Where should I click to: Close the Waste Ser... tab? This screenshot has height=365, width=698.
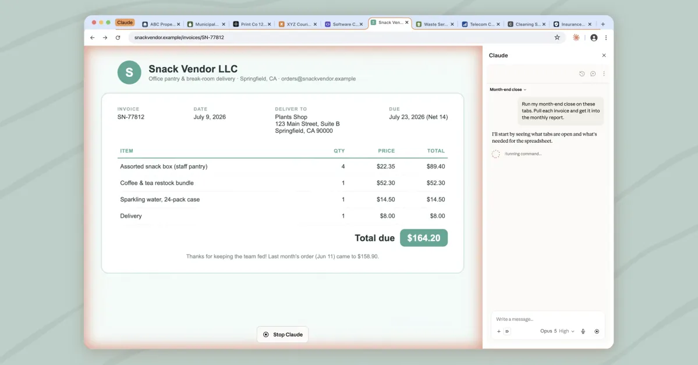(452, 24)
